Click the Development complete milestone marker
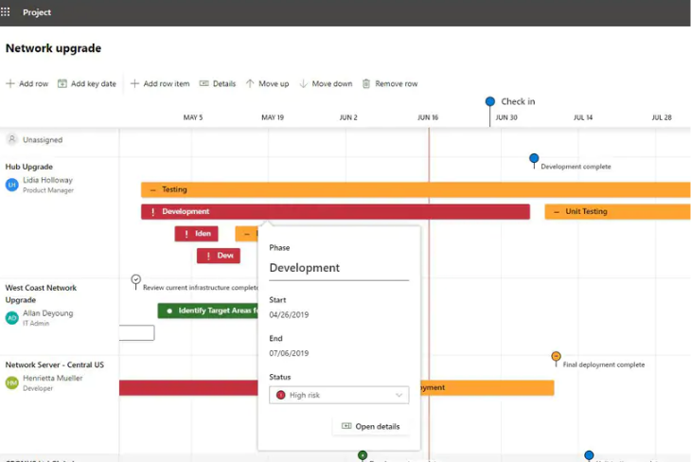This screenshot has height=462, width=691. coord(534,158)
